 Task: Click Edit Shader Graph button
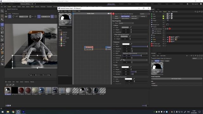pyautogui.click(x=176, y=79)
